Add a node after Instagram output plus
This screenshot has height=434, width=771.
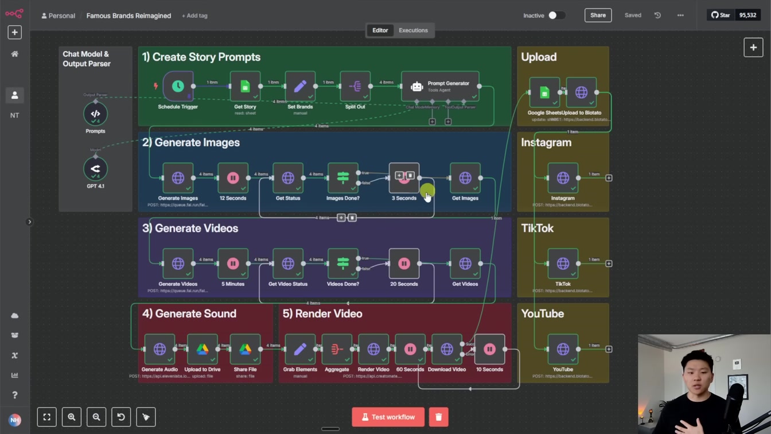[609, 178]
